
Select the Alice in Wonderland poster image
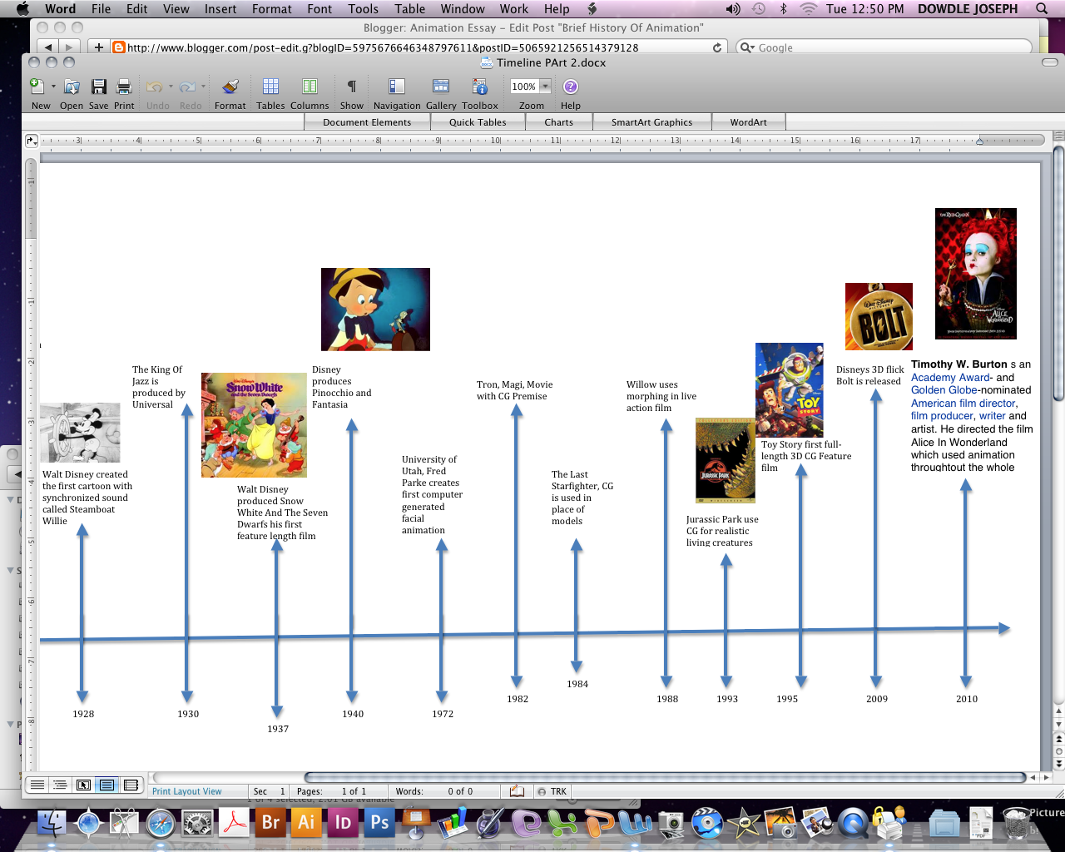point(976,274)
